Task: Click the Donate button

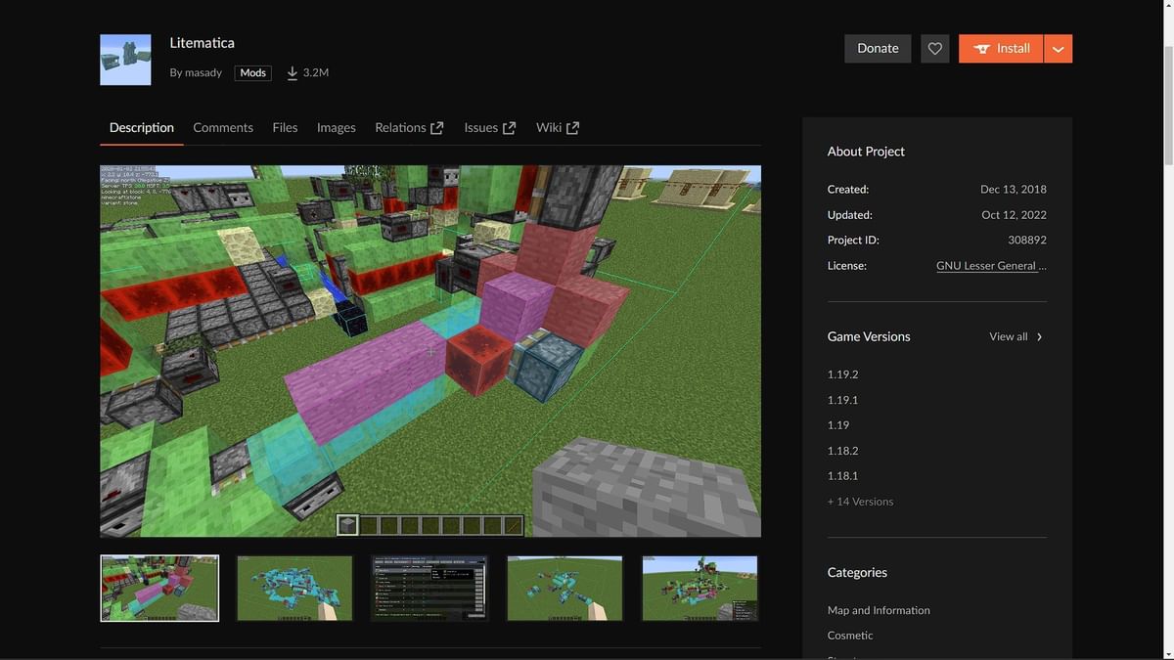Action: (x=877, y=47)
